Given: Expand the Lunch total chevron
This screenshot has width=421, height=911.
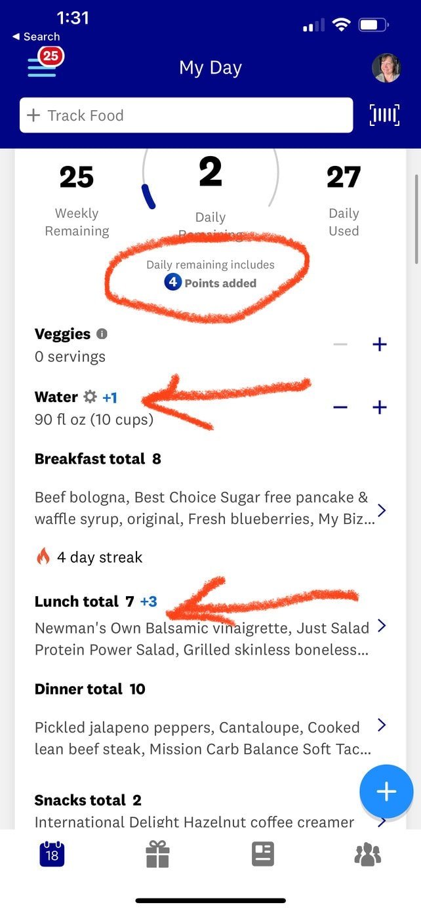Looking at the screenshot, I should (x=382, y=626).
